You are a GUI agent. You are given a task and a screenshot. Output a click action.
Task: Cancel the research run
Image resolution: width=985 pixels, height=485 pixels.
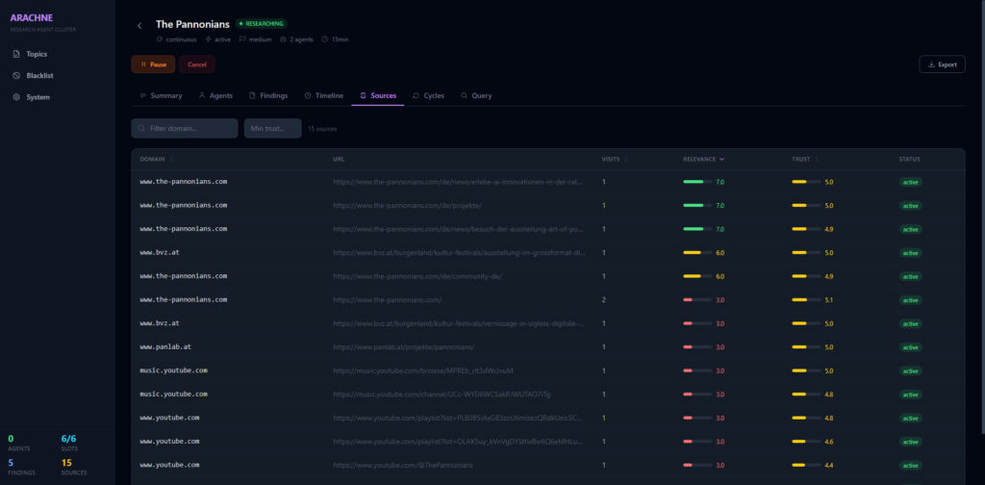(196, 64)
